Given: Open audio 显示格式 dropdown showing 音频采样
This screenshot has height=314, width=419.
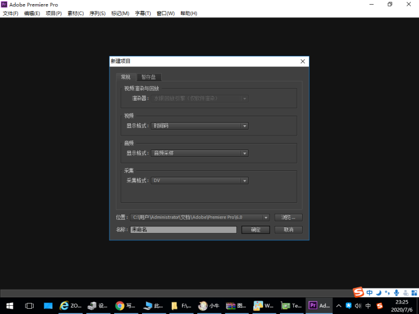Looking at the screenshot, I should point(200,154).
